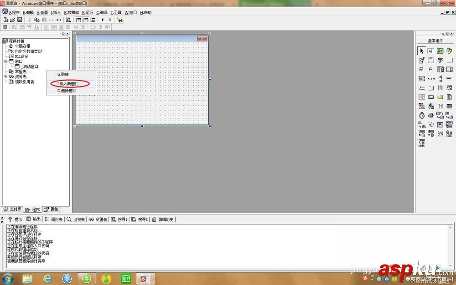Select the ODBC external database component icon

449,133
